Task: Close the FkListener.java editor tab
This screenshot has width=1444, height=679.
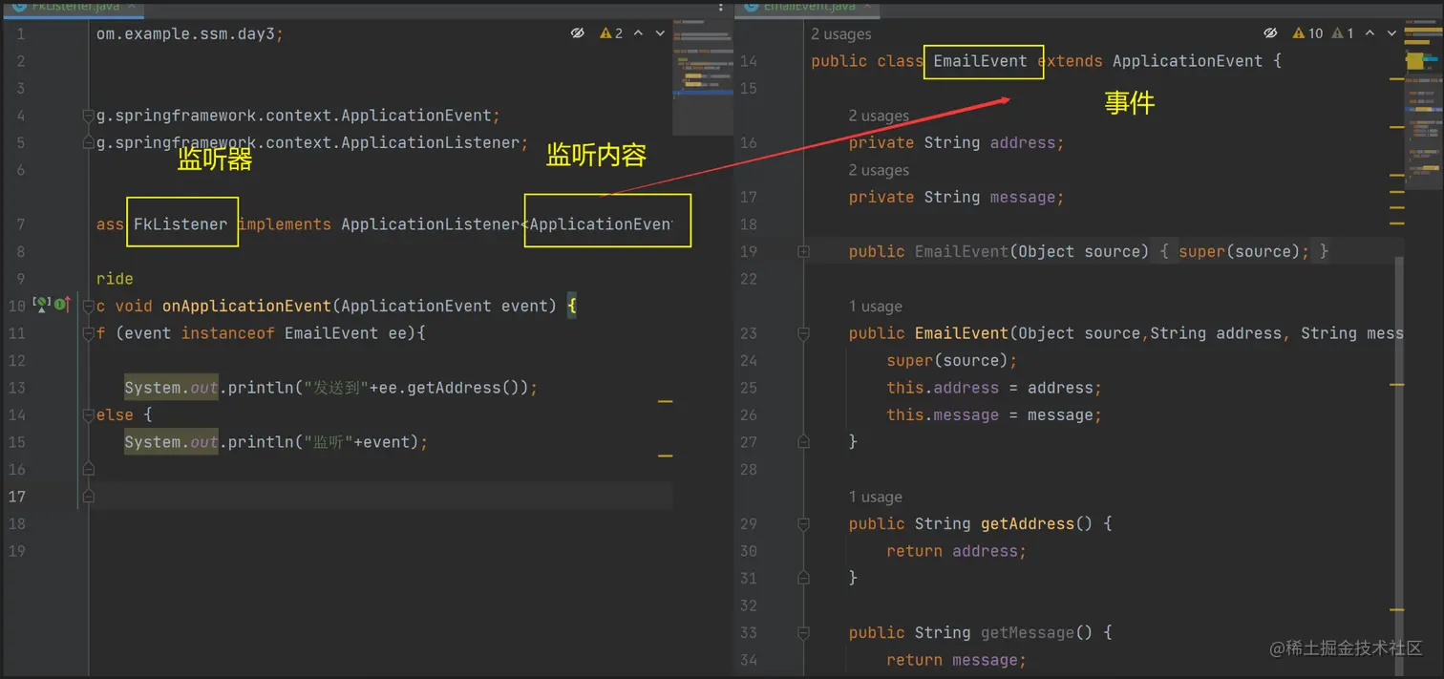Action: pyautogui.click(x=133, y=6)
